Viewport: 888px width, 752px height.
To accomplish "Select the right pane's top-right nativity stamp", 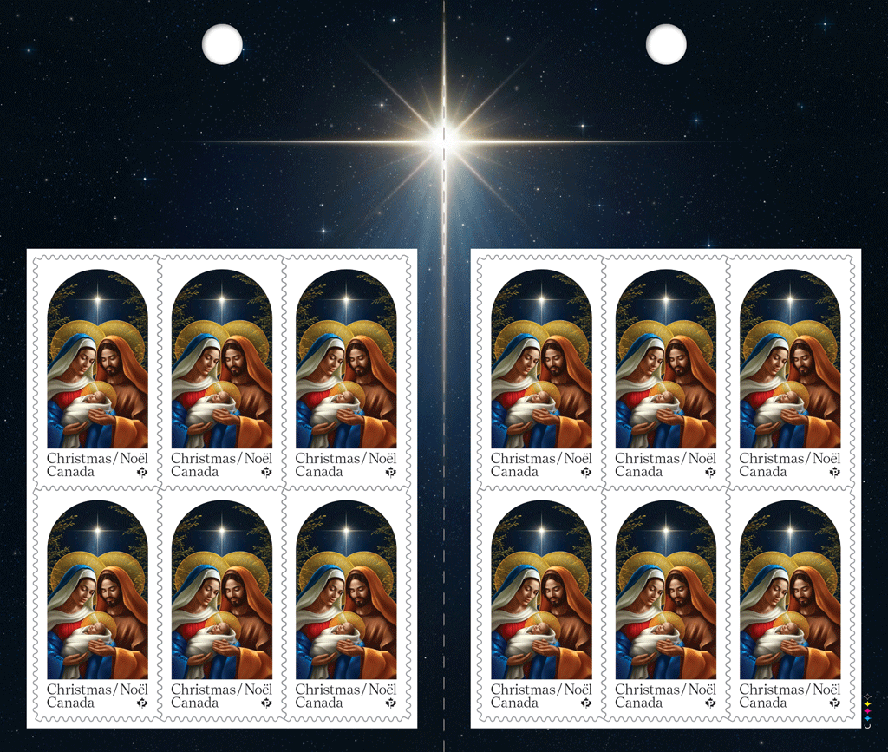I will (790, 374).
